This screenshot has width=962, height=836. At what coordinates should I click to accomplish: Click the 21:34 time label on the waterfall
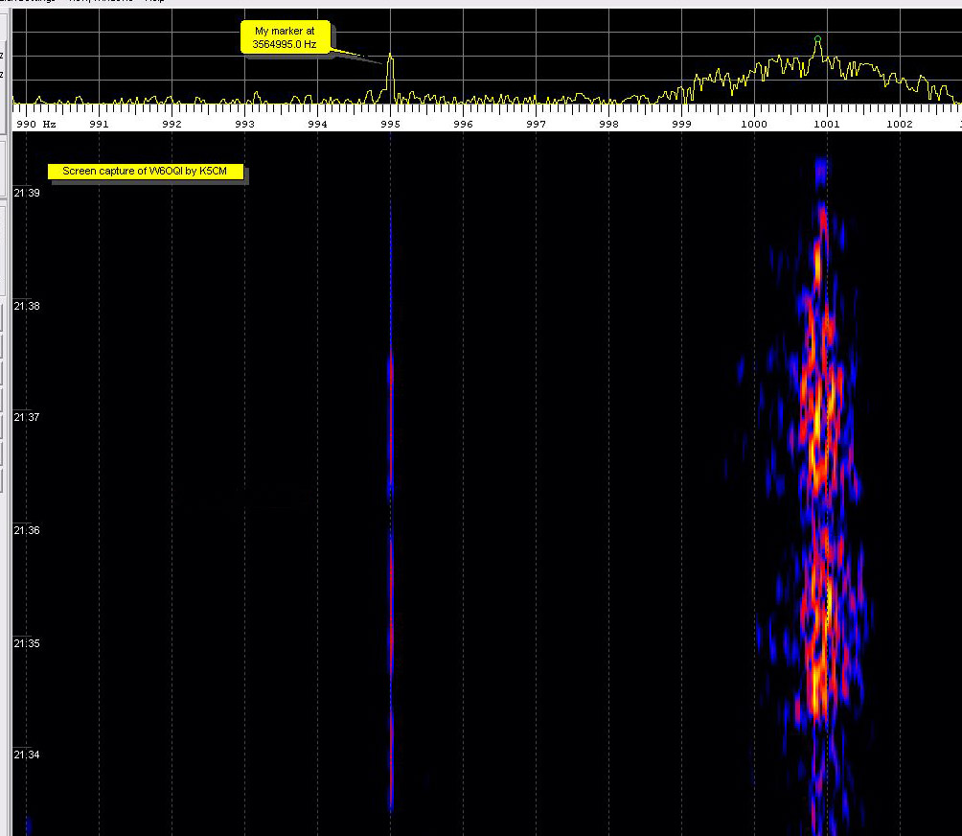point(27,755)
